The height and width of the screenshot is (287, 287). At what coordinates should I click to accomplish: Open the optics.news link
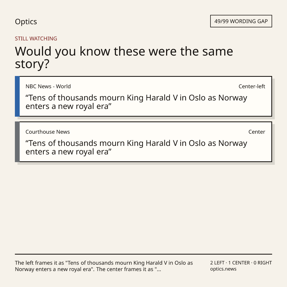pos(223,269)
